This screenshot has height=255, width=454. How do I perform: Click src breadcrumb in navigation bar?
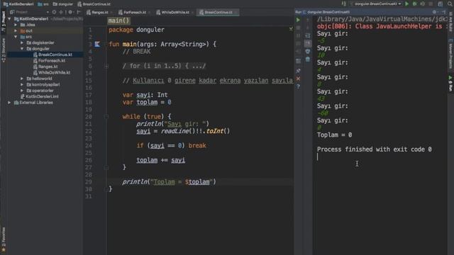pyautogui.click(x=43, y=4)
